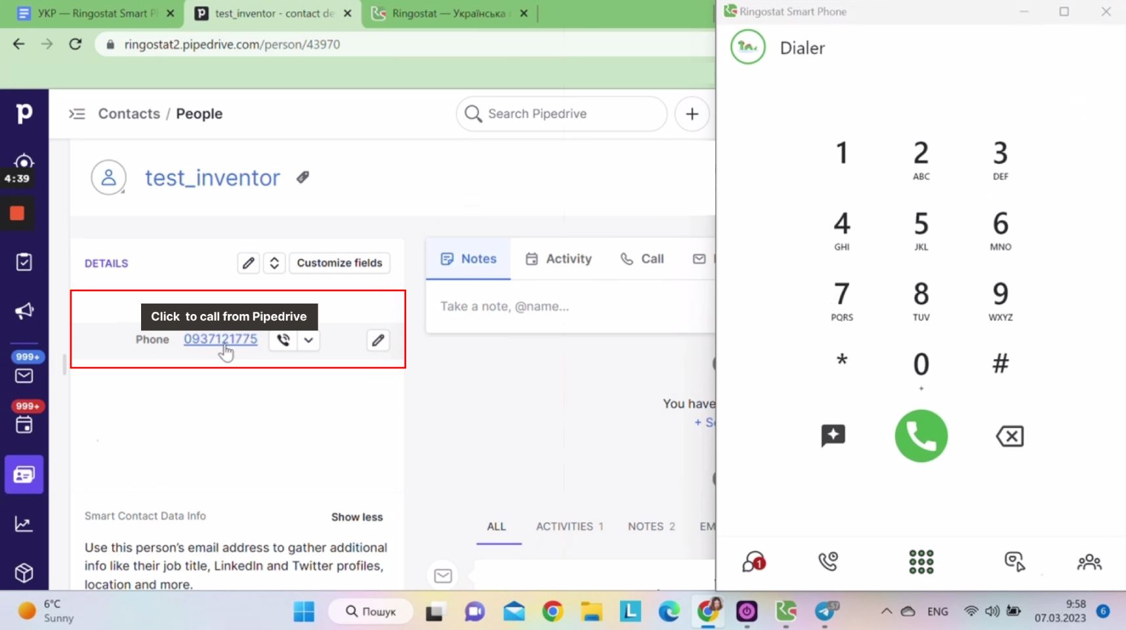Open the Windows Start menu
This screenshot has width=1126, height=630.
(303, 612)
